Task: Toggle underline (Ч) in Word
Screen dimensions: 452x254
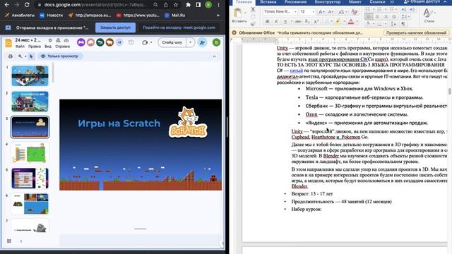Action: 285,21
